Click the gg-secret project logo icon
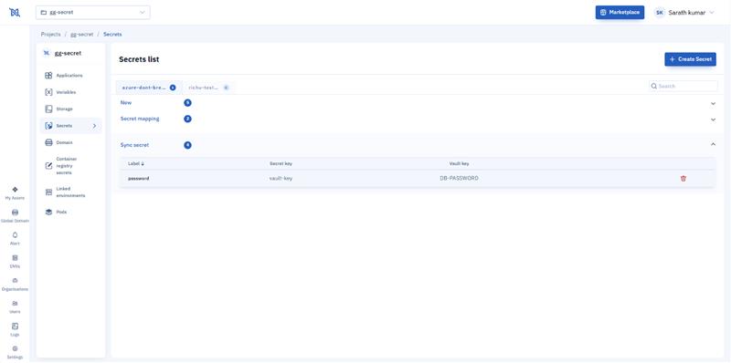 point(47,53)
